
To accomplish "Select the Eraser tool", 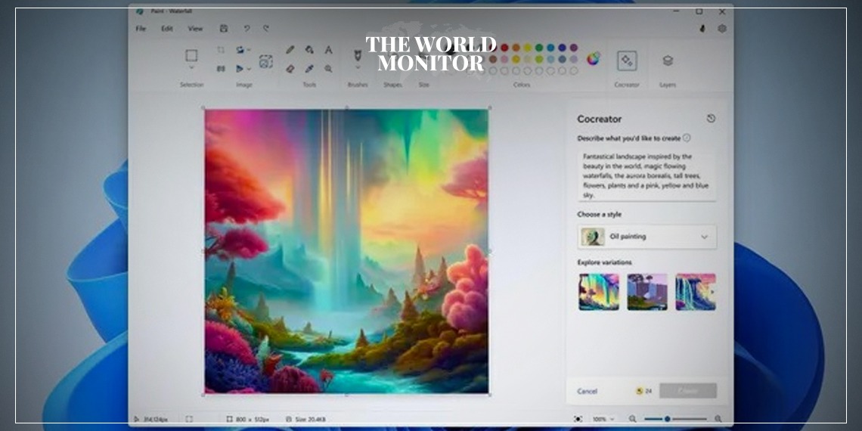I will tap(290, 68).
